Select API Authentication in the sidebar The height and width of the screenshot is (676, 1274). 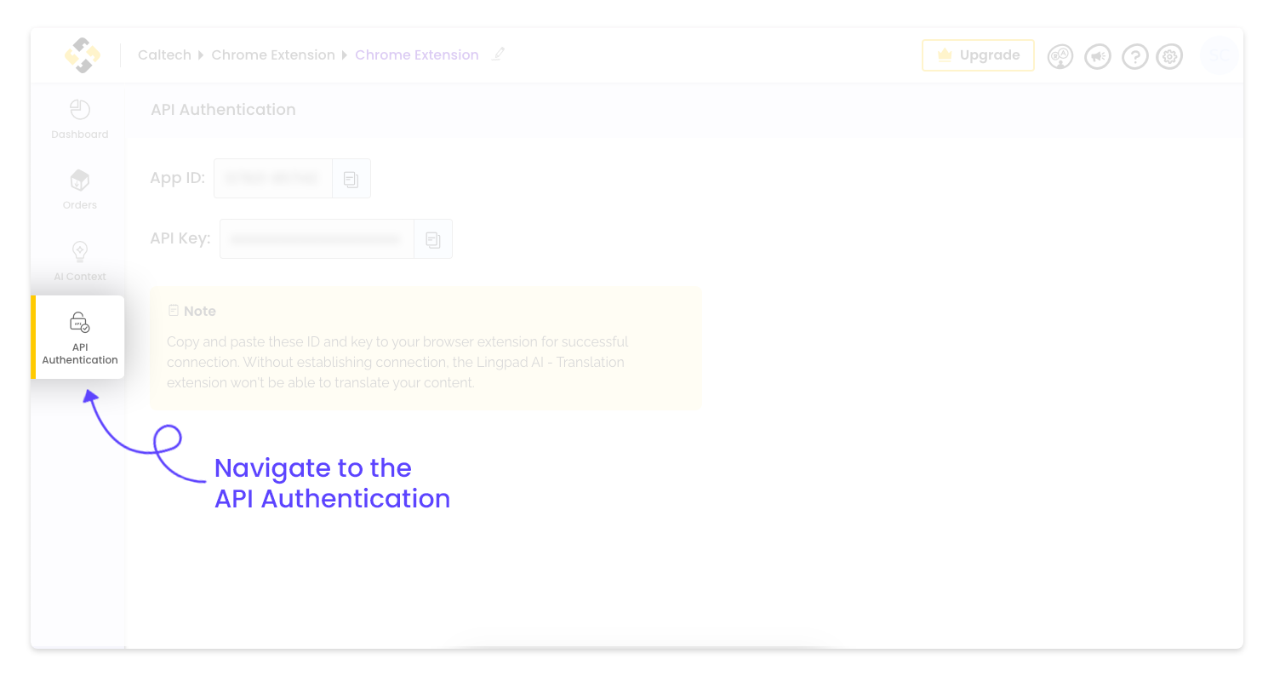(x=79, y=337)
